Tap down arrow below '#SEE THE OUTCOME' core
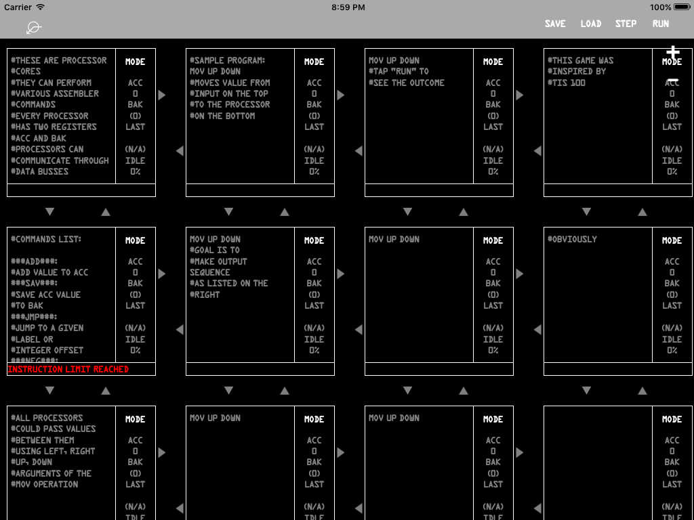Viewport: 694px width, 520px height. pyautogui.click(x=407, y=212)
